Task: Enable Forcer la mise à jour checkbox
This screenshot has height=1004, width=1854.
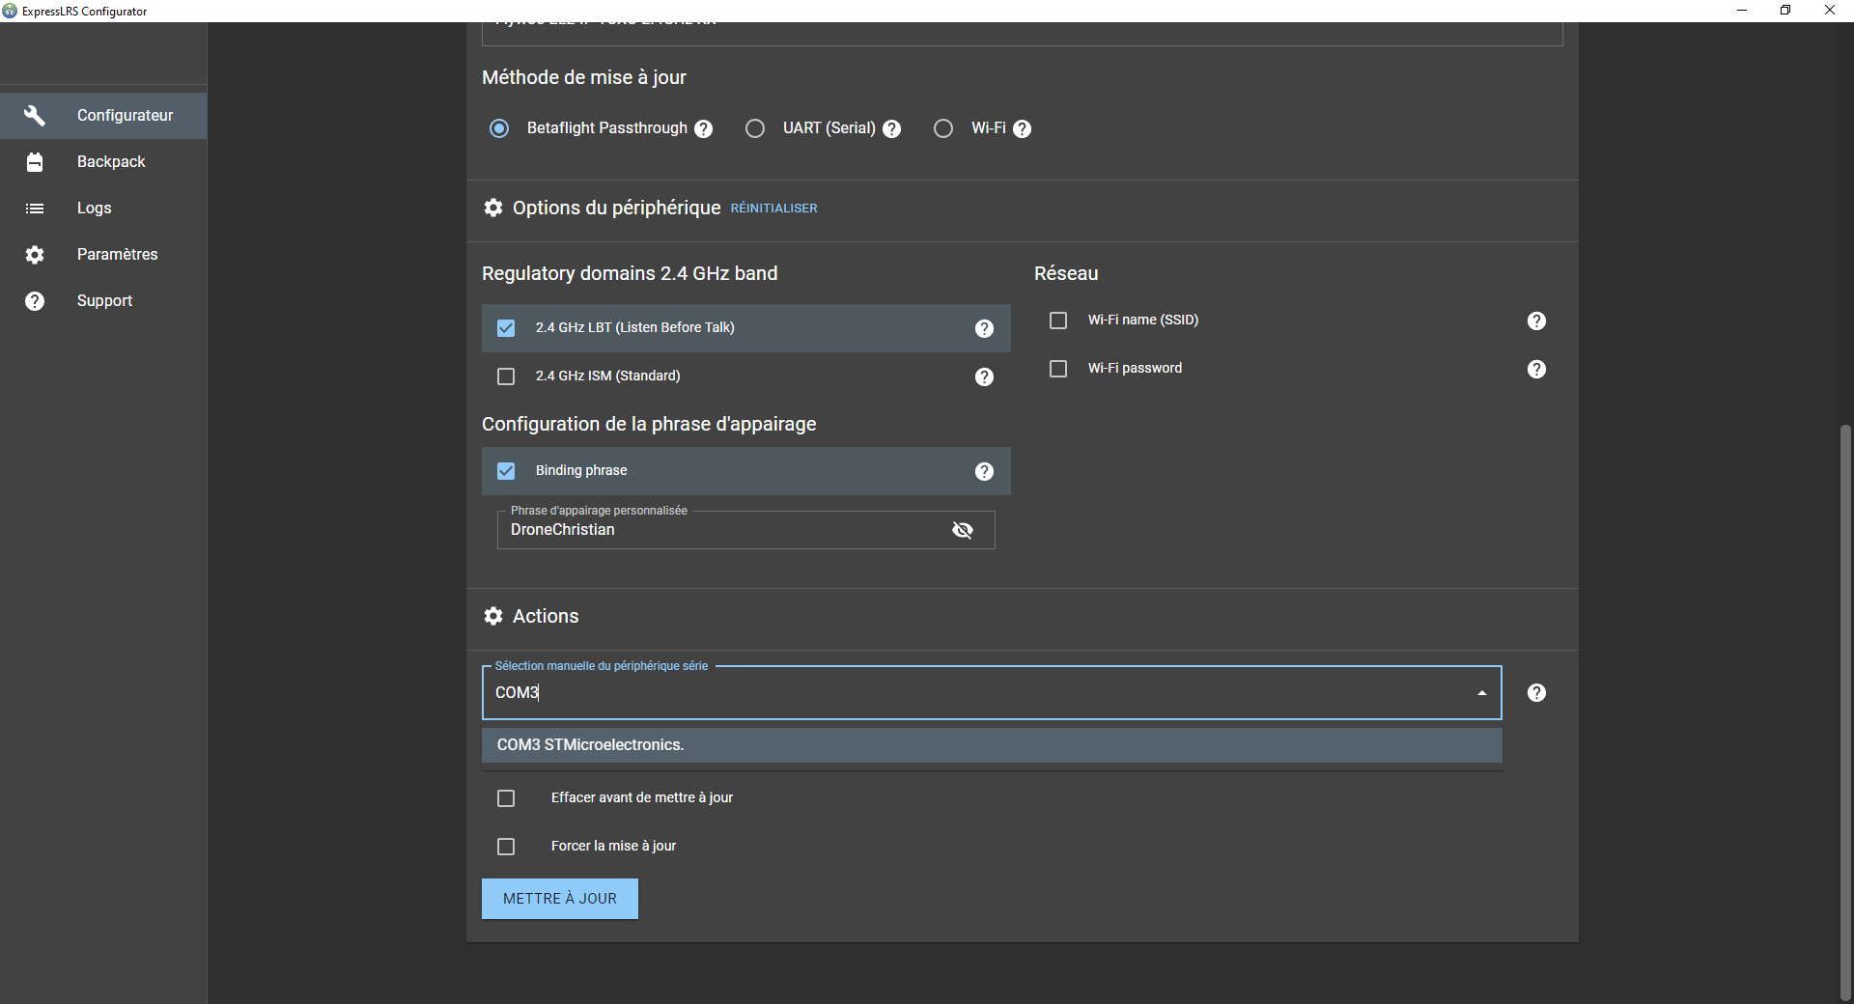Action: point(506,847)
